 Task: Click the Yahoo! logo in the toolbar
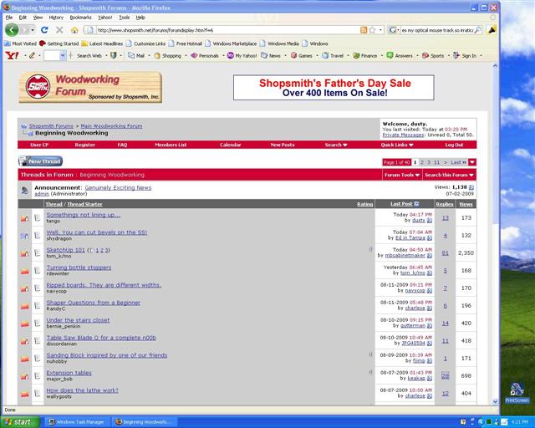coord(12,55)
